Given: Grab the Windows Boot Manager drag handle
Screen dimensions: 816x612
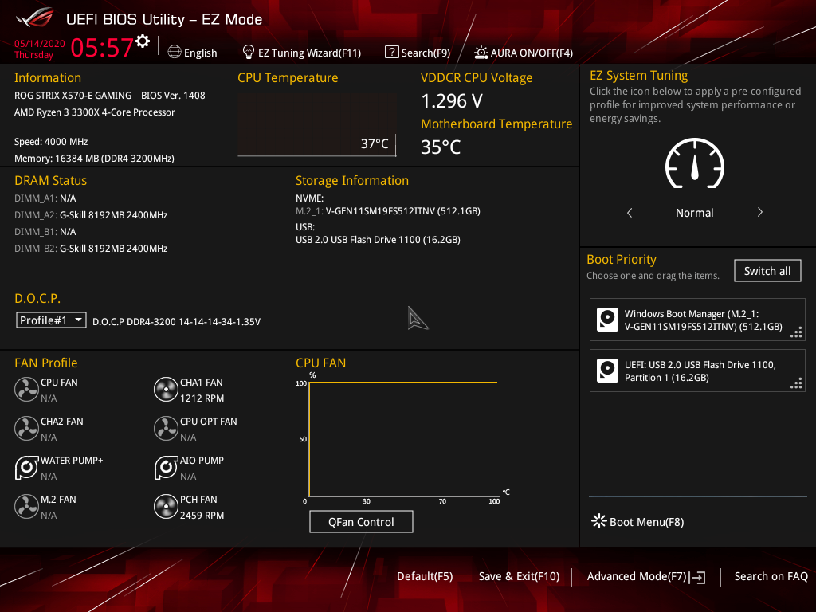Looking at the screenshot, I should click(796, 332).
